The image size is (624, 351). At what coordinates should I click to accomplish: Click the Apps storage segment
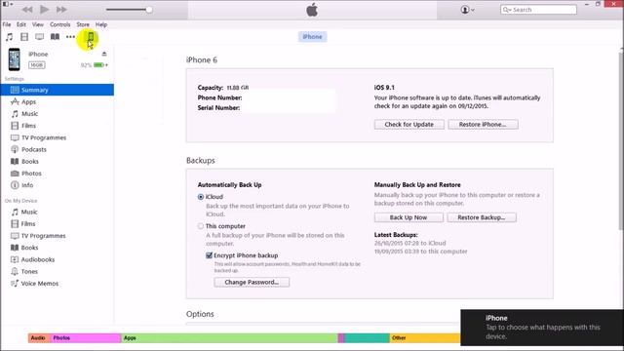click(x=229, y=338)
